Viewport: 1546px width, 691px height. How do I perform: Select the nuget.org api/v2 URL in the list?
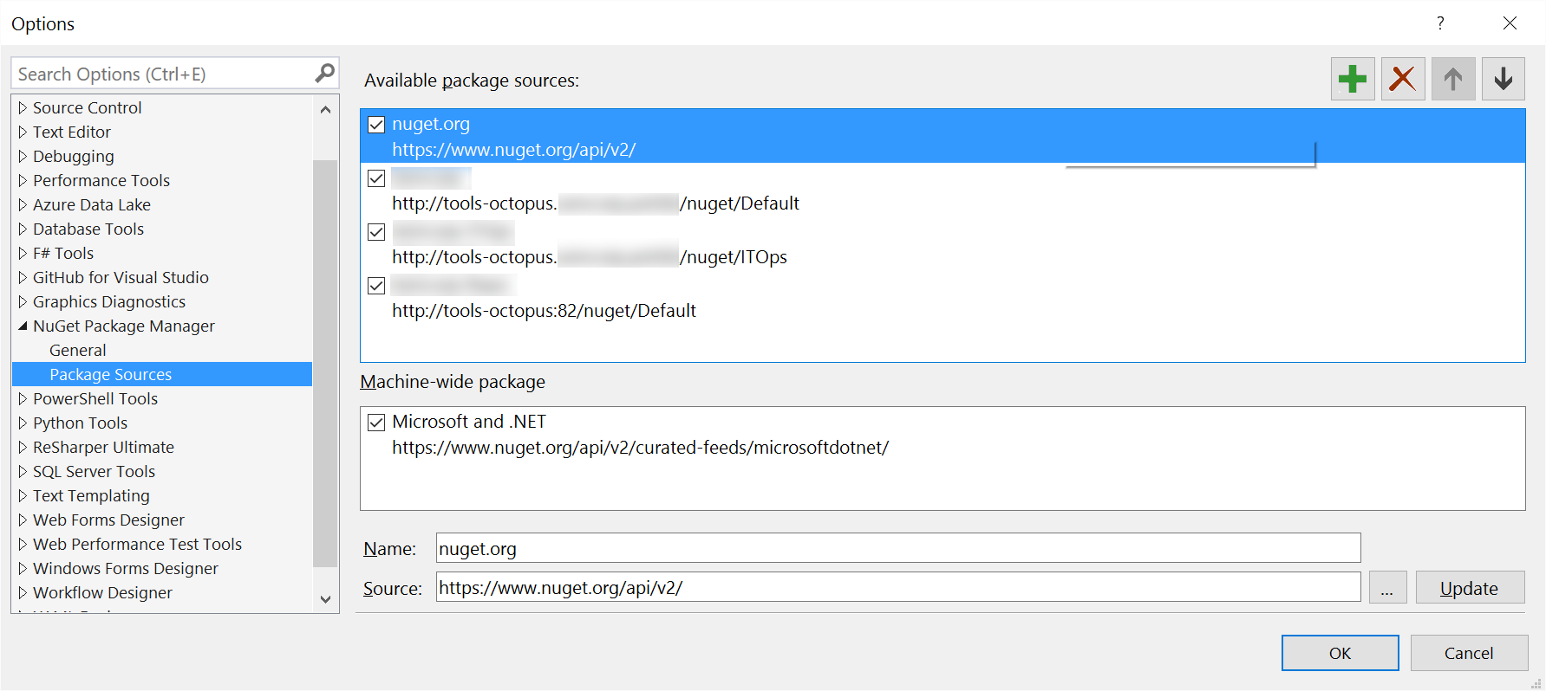point(513,150)
